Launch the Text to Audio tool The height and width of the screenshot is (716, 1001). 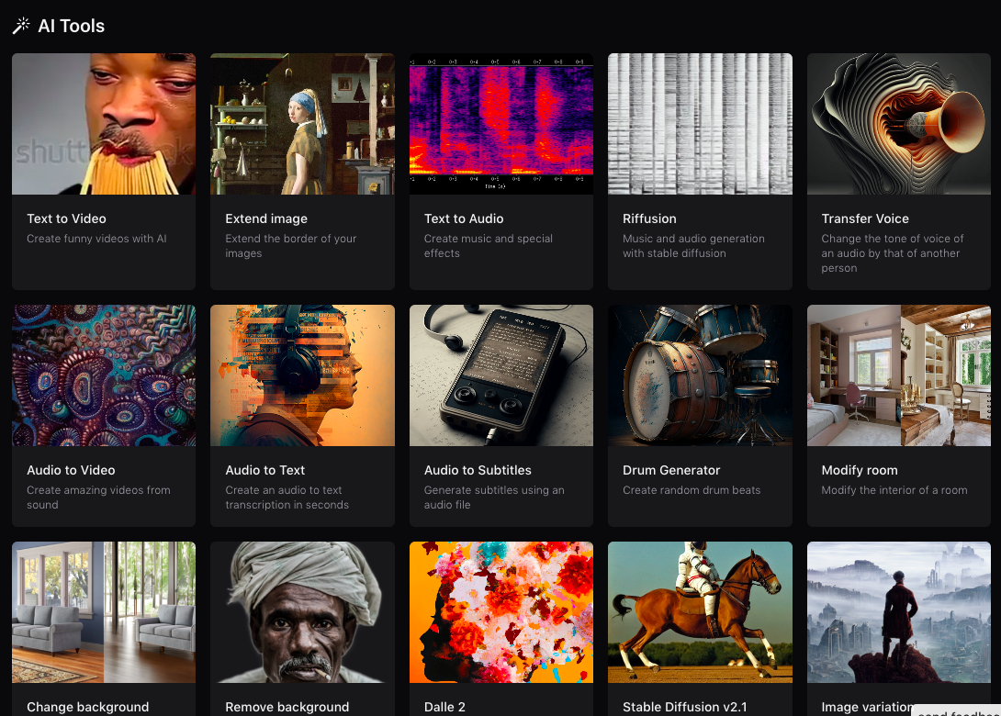(x=500, y=170)
